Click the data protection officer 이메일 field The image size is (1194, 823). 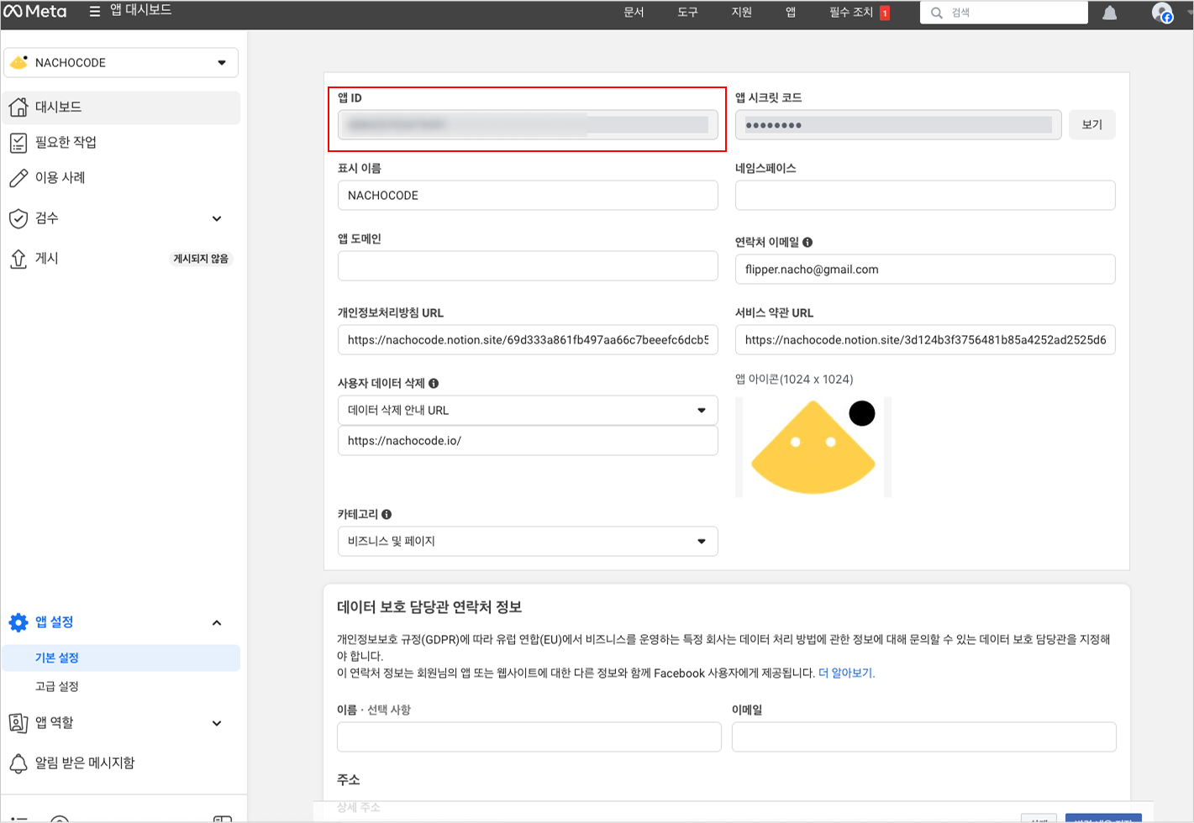924,737
